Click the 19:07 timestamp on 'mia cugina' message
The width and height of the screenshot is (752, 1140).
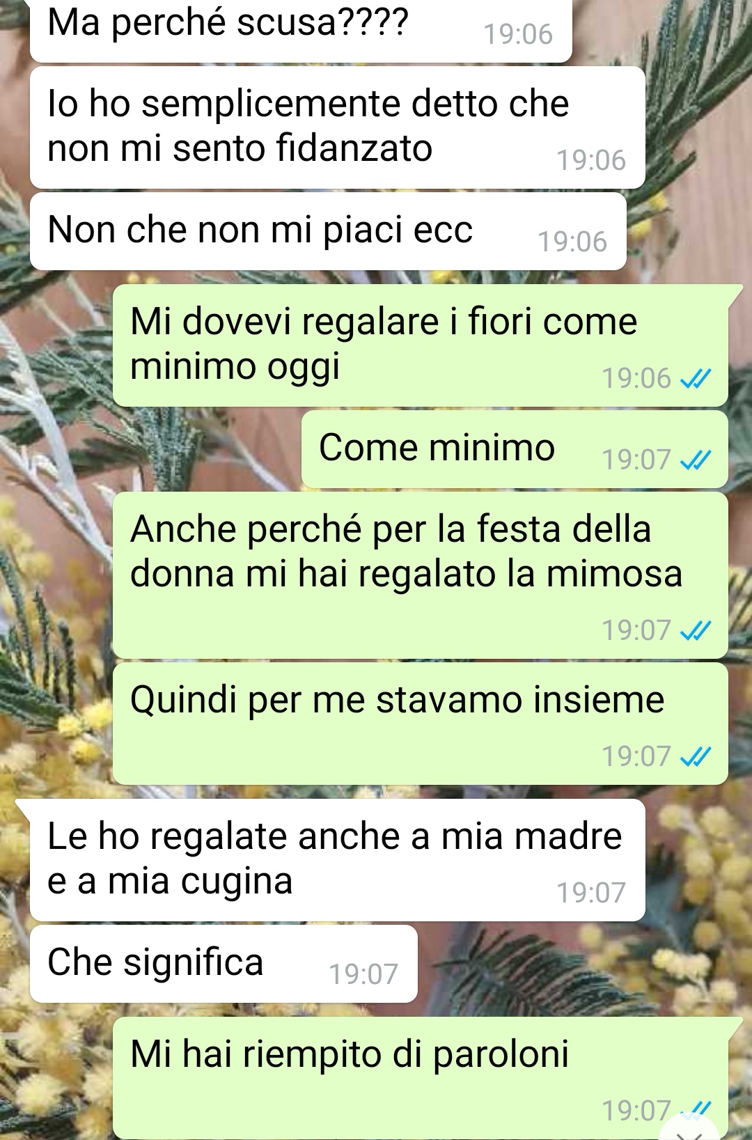click(591, 893)
